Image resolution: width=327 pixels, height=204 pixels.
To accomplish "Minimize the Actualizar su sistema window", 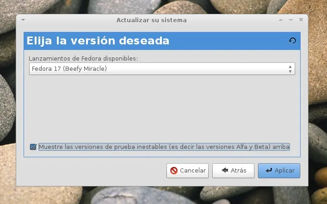I will point(291,20).
